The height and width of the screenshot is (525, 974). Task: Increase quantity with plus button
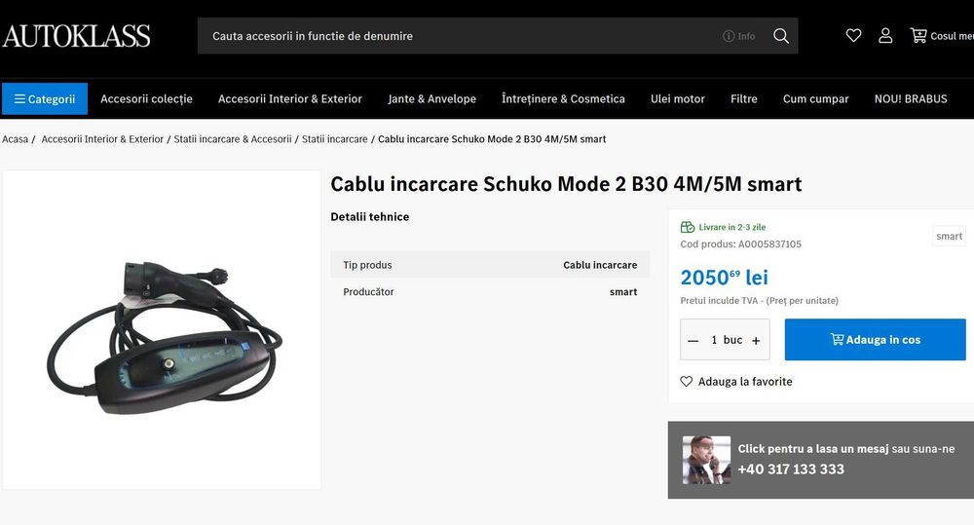(756, 340)
